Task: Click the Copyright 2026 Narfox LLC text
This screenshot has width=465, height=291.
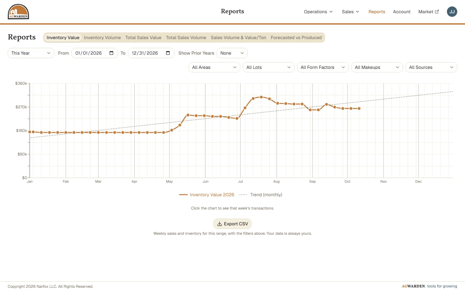Action: point(50,286)
